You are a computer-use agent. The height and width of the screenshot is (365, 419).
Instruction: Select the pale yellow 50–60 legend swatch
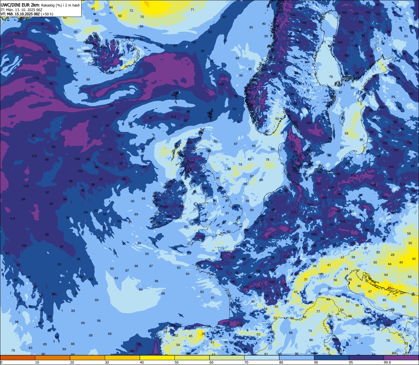[x=192, y=357]
